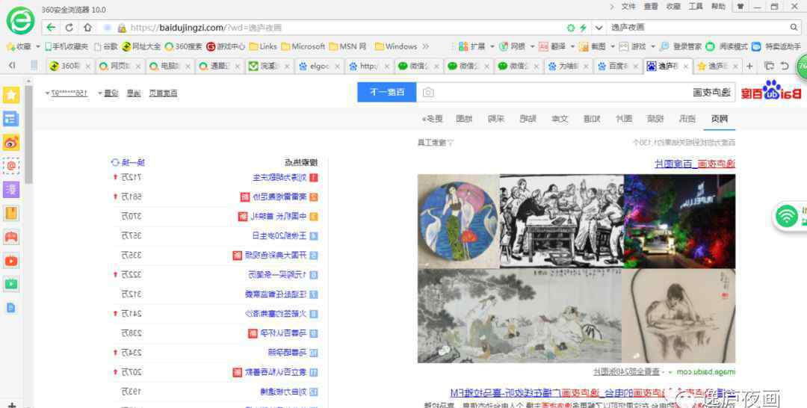
Task: Select the mirrored 图片 images tab on Baidu
Action: click(x=624, y=119)
